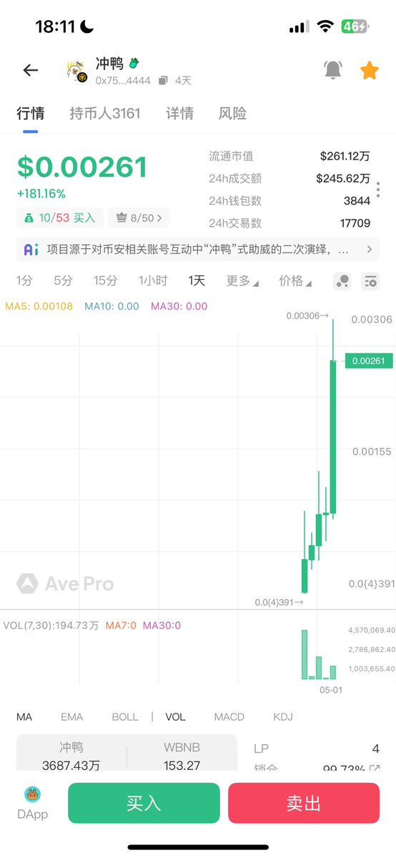Screen dimensions: 396x858
Task: Check the battery indicator in status bar
Action: (x=355, y=26)
